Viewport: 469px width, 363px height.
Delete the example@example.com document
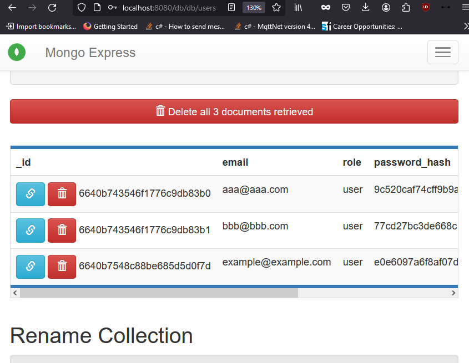pyautogui.click(x=62, y=267)
